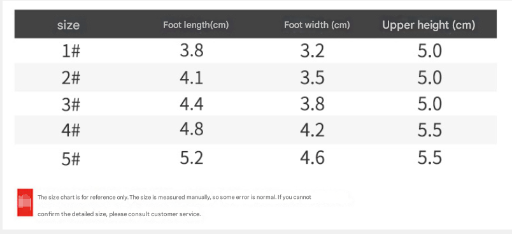Select the 1# size row label
The image size is (512, 234).
click(x=71, y=51)
